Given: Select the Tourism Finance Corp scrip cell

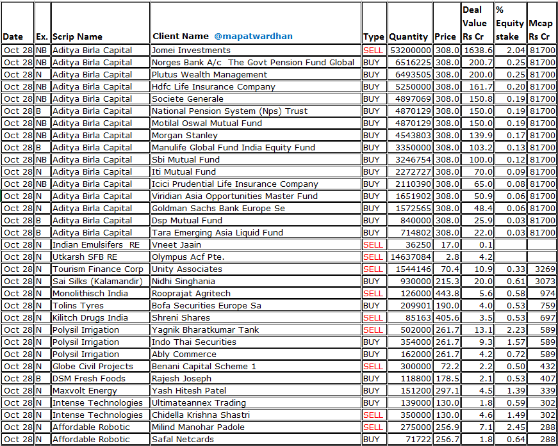Looking at the screenshot, I should [101, 269].
